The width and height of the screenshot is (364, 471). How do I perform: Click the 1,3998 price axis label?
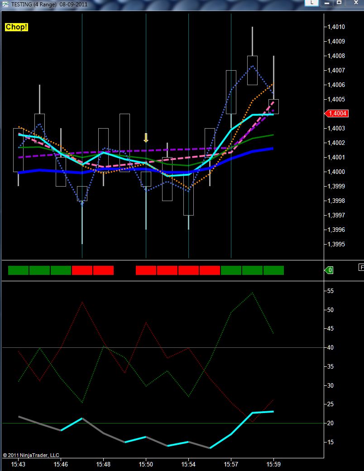[336, 201]
